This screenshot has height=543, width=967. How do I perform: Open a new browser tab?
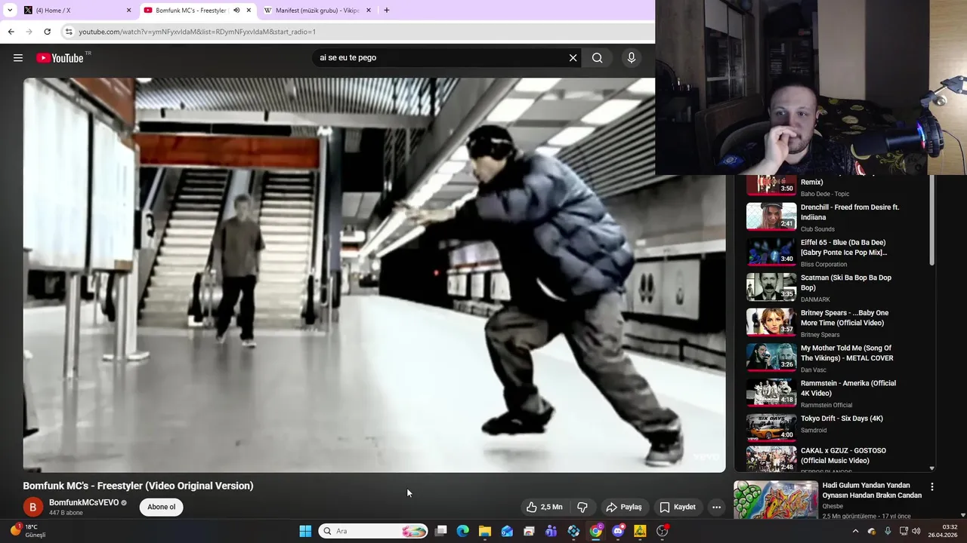point(387,11)
